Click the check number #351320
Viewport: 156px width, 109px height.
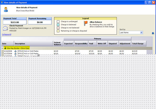13,31
